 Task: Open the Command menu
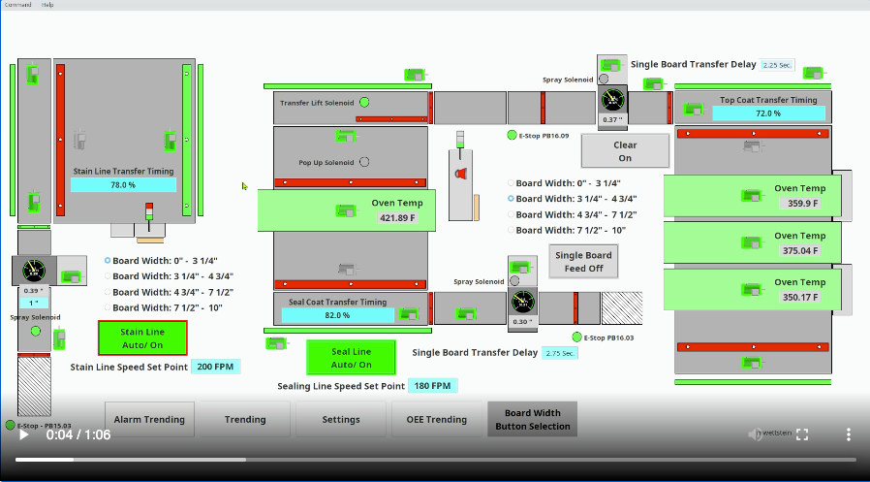[x=16, y=5]
